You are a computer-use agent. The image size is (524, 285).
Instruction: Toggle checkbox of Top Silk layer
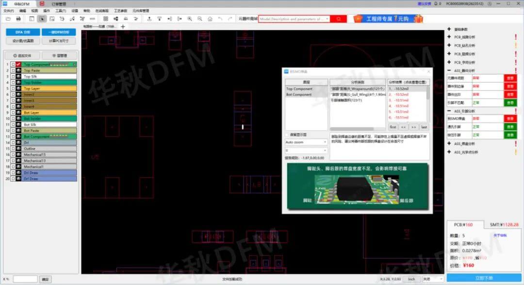coord(13,76)
